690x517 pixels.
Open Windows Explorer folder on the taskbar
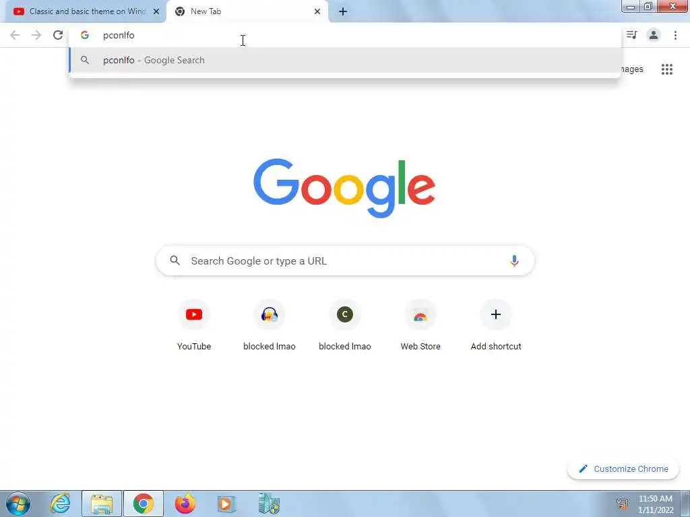tap(102, 504)
